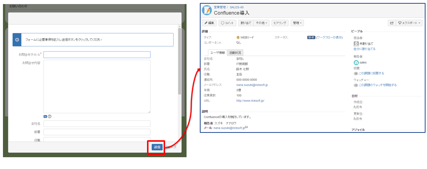Click the 3億 annual revenue value
The height and width of the screenshot is (169, 427).
pyautogui.click(x=239, y=90)
